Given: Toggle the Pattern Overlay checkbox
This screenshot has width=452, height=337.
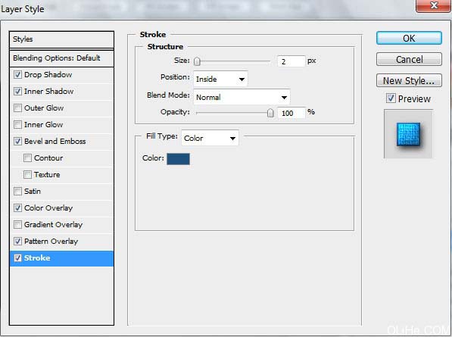Looking at the screenshot, I should point(17,242).
